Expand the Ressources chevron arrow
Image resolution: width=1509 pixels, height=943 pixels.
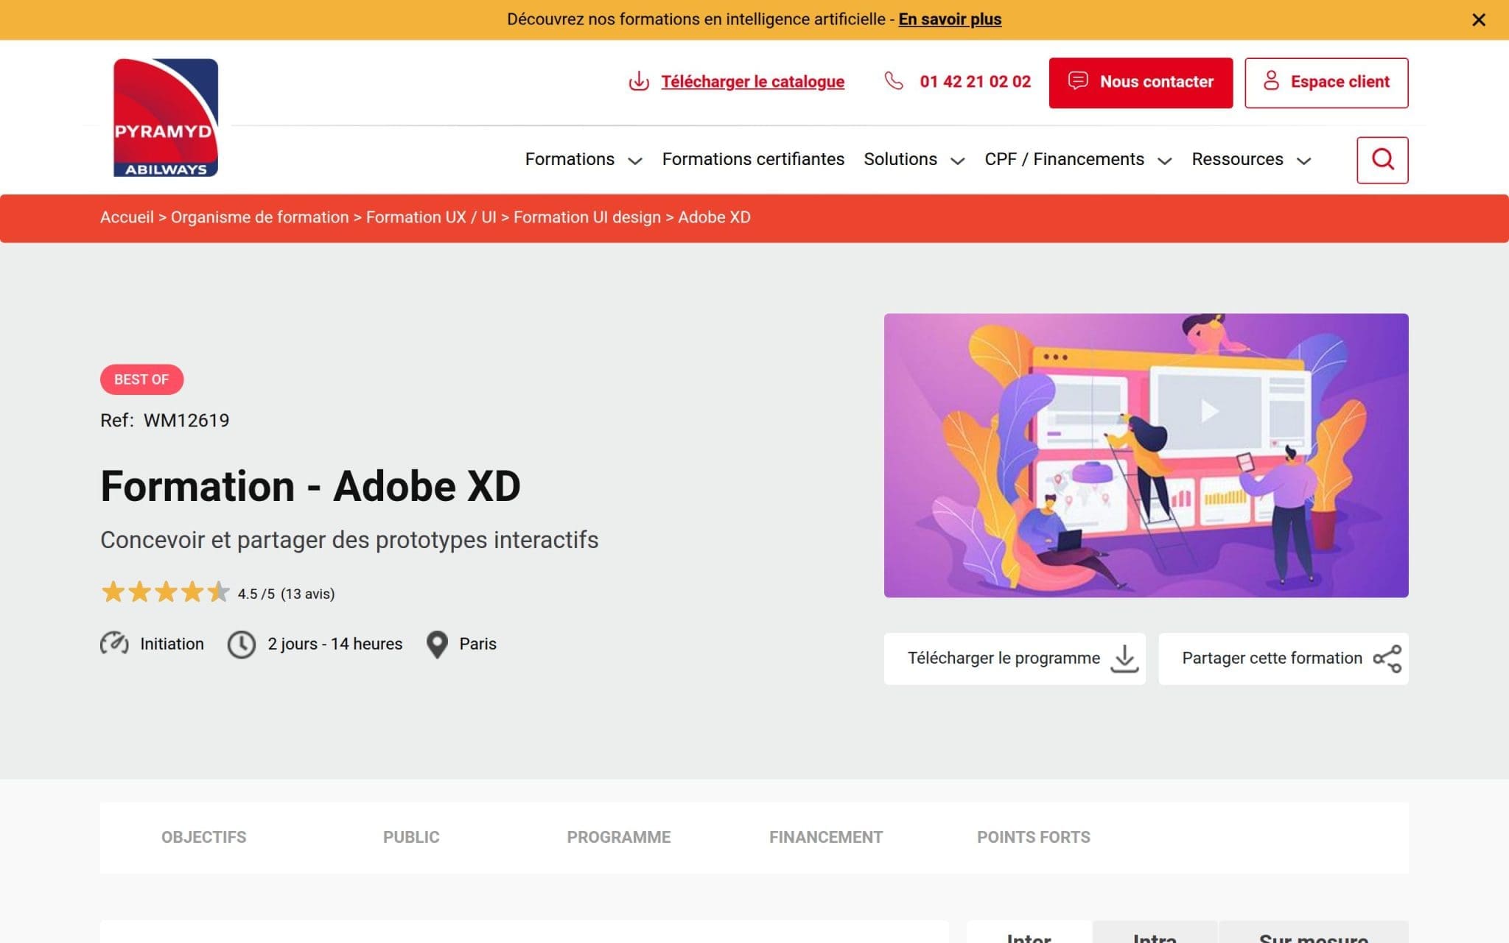point(1303,161)
